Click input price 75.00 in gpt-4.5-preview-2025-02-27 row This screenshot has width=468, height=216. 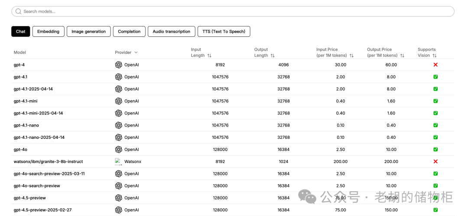click(x=340, y=210)
